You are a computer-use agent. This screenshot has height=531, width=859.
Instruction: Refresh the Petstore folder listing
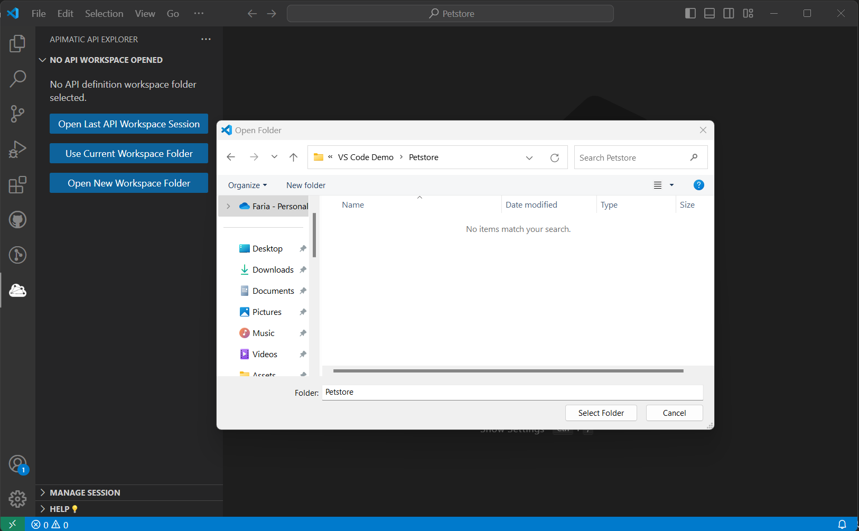point(555,157)
